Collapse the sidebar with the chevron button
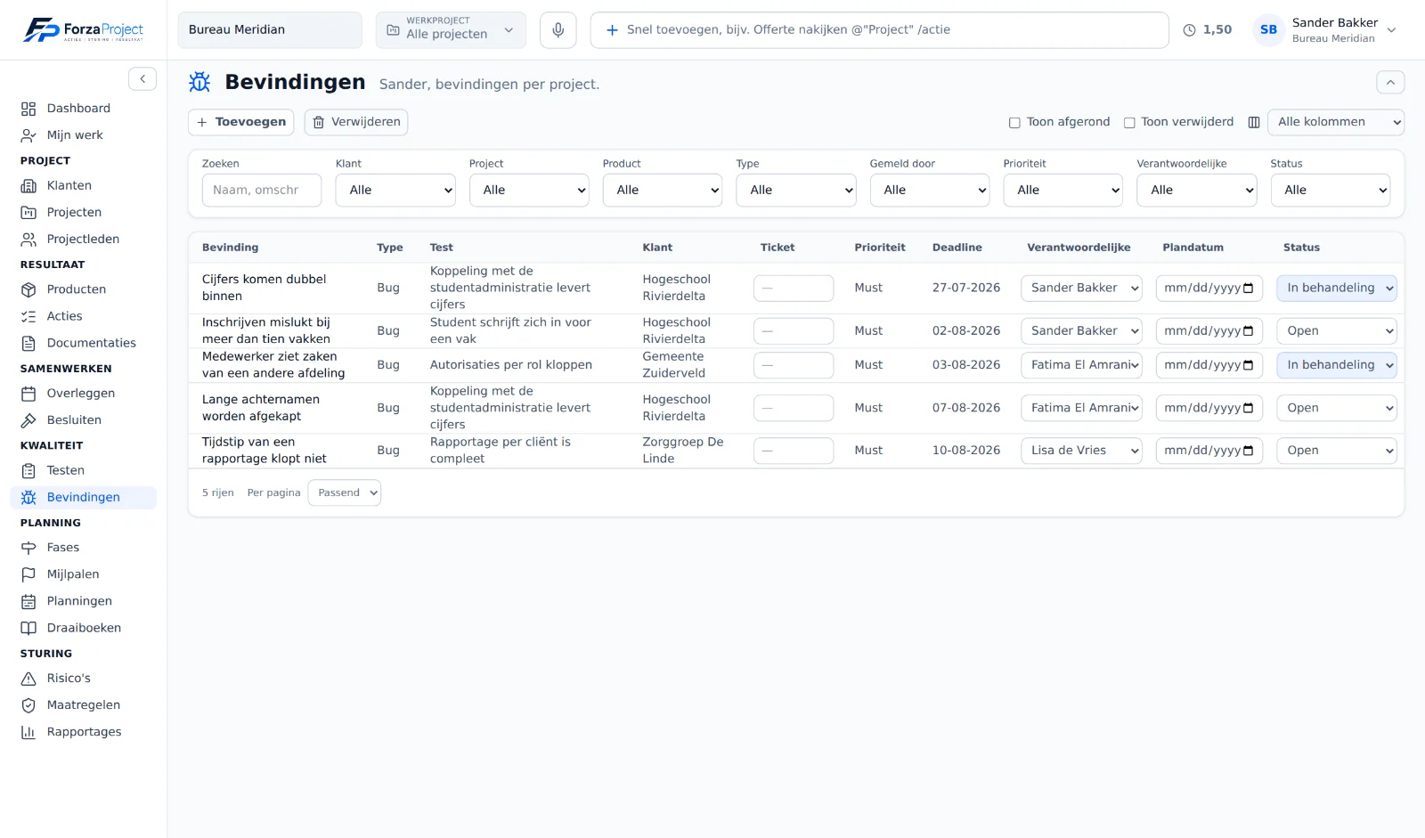This screenshot has width=1425, height=838. pyautogui.click(x=142, y=79)
